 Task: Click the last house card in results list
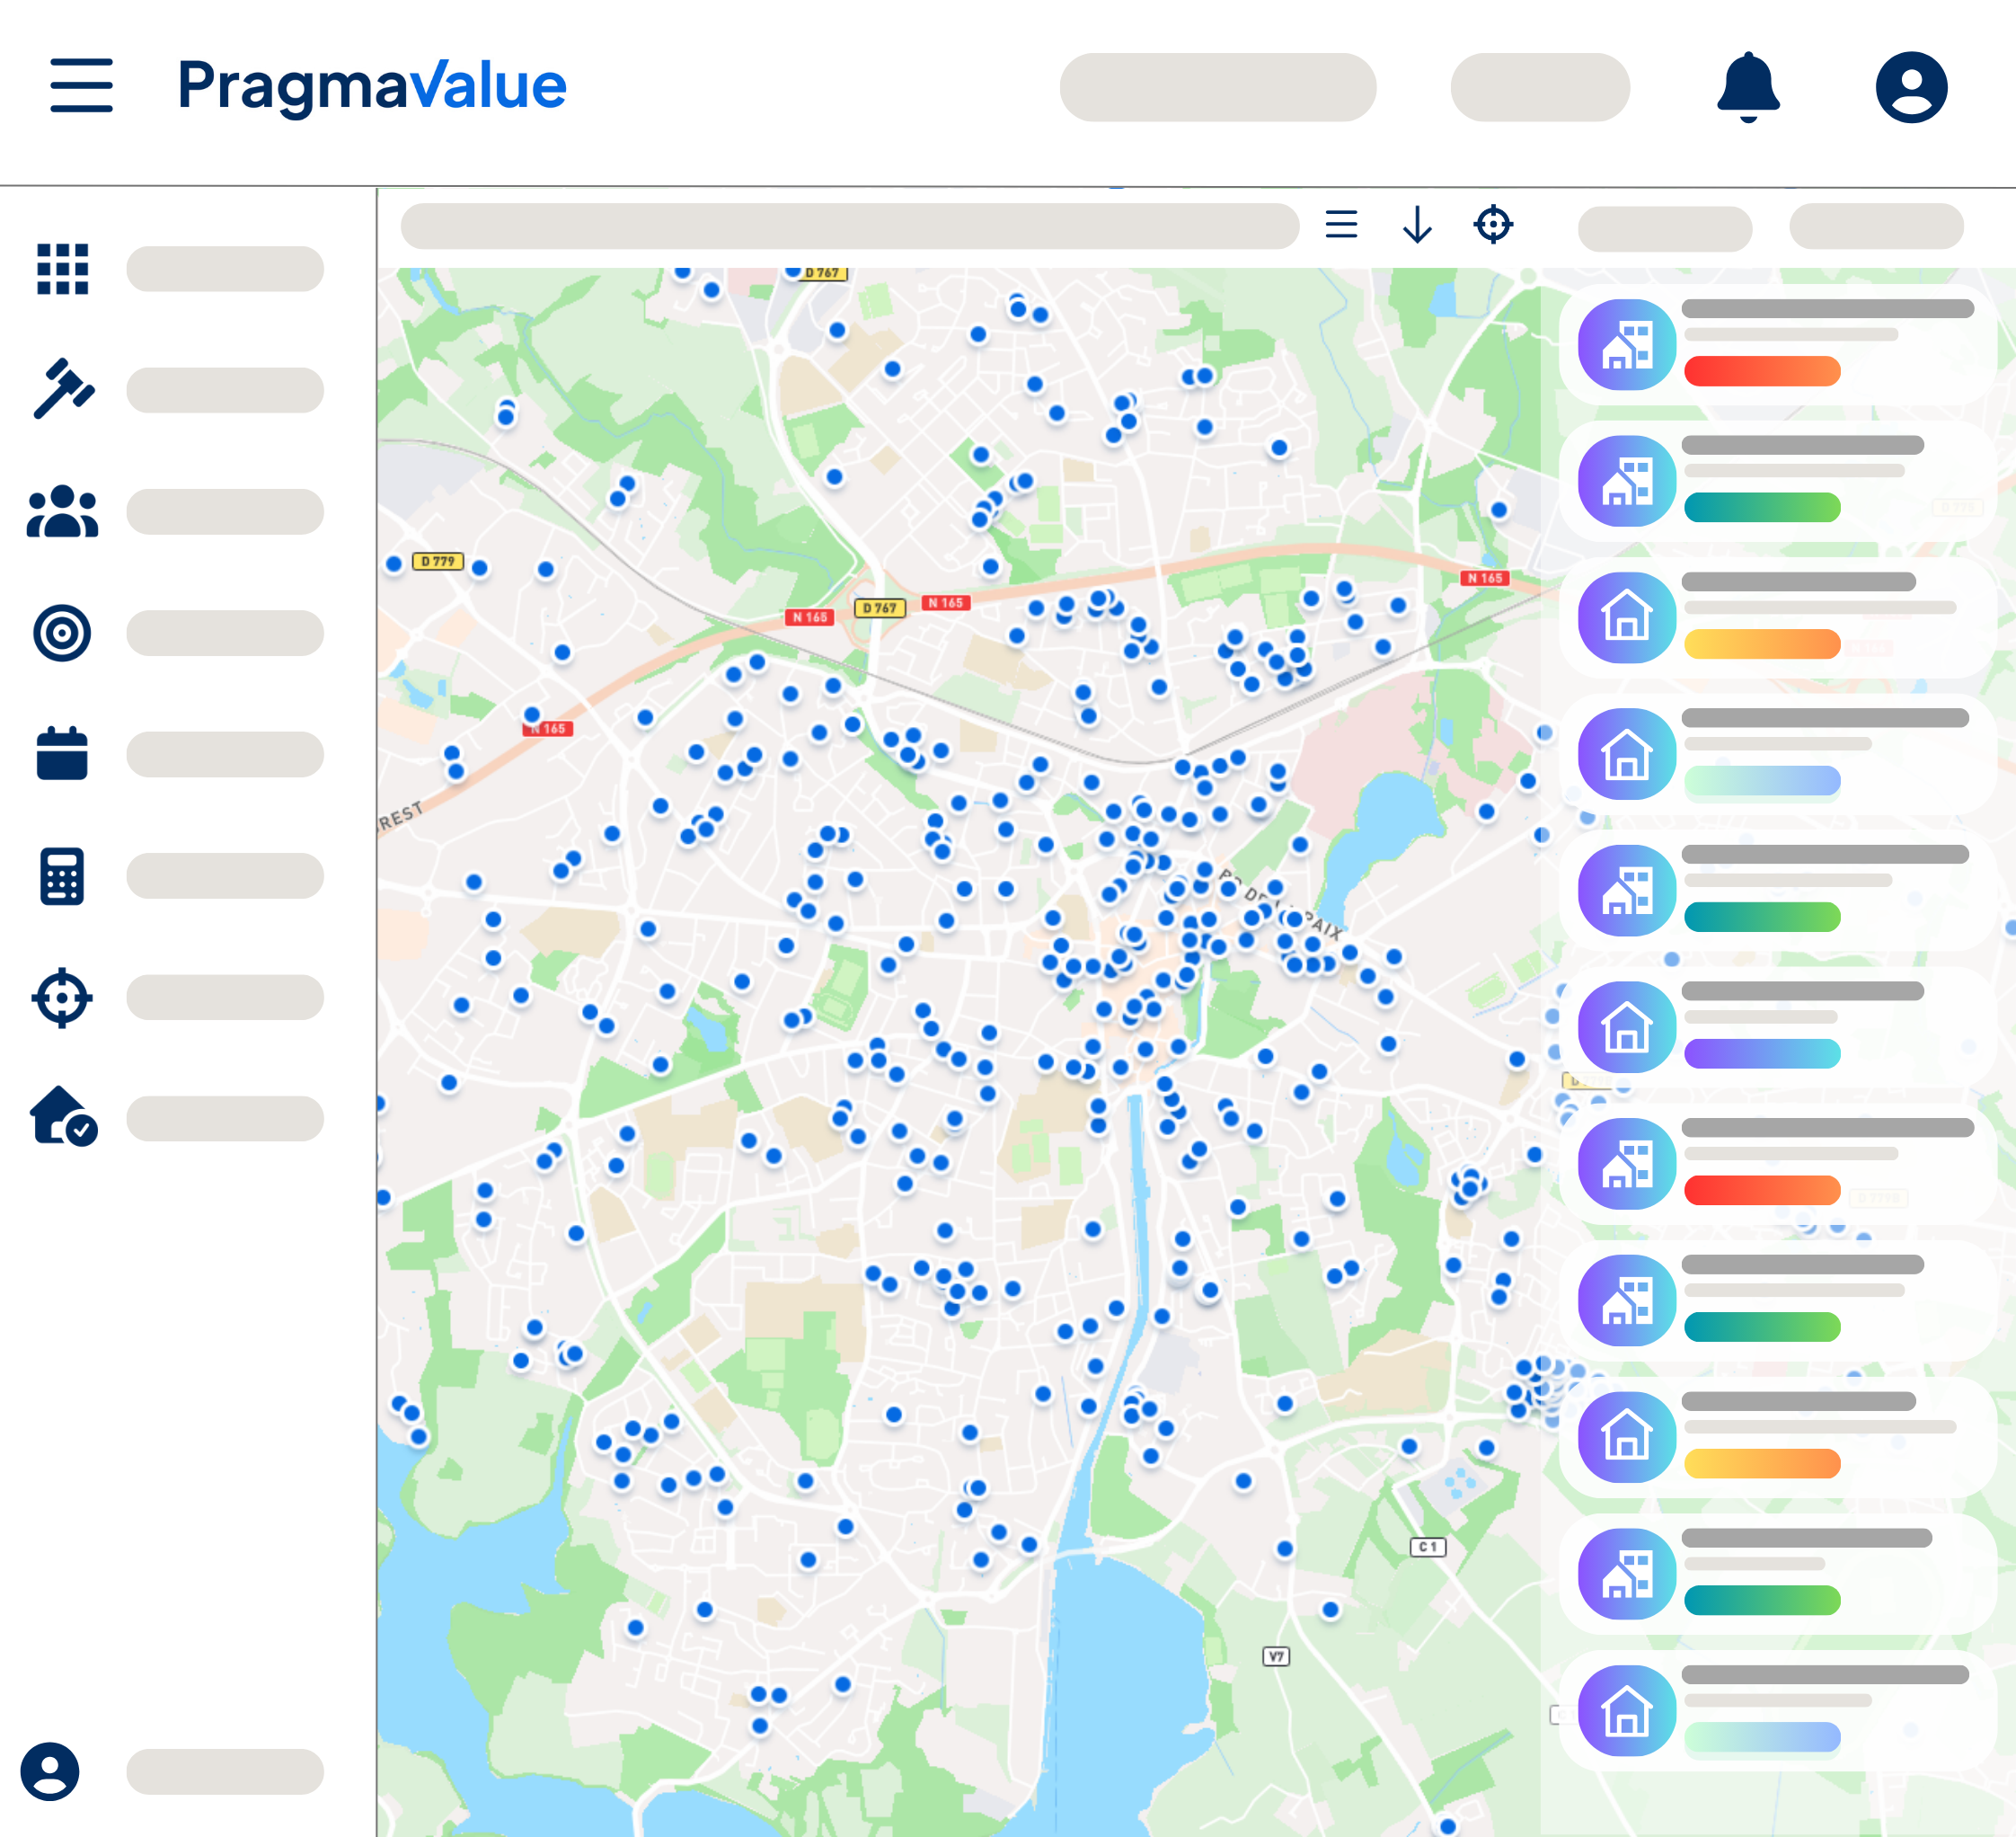click(1776, 1710)
